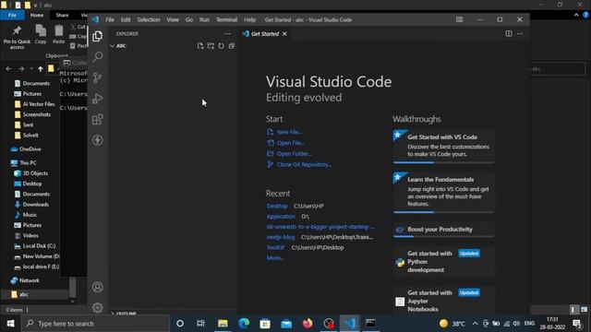Open the Get started with Jupyter Notebooks walkthrough
591x332 pixels.
(443, 301)
